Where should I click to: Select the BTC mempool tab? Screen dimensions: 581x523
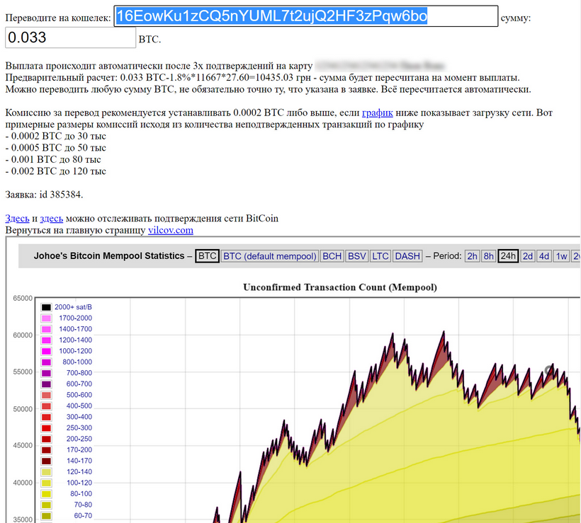pos(207,256)
